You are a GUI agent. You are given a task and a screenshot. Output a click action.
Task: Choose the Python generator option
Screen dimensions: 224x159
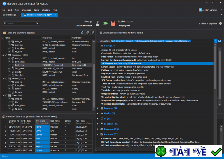click(106, 70)
